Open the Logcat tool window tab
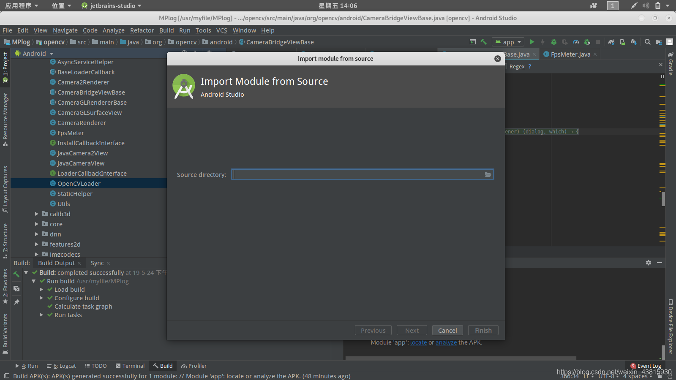This screenshot has height=380, width=676. click(x=61, y=366)
